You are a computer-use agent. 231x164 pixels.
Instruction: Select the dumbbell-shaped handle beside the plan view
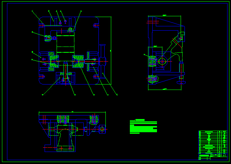point(103,61)
